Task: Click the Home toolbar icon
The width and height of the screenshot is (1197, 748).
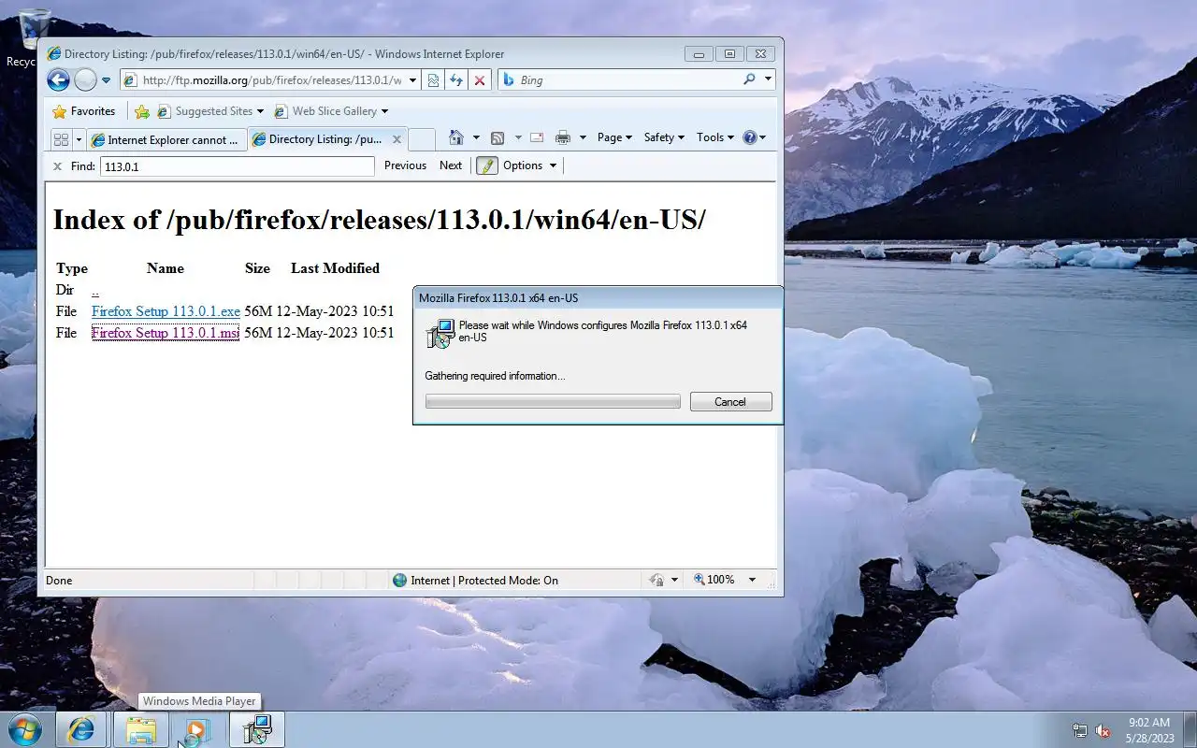Action: pyautogui.click(x=456, y=137)
